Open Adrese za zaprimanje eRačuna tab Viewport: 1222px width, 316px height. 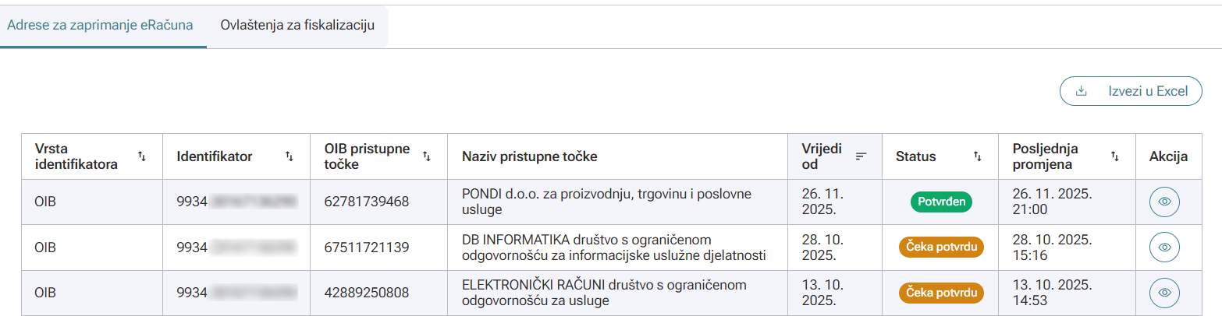pos(100,25)
